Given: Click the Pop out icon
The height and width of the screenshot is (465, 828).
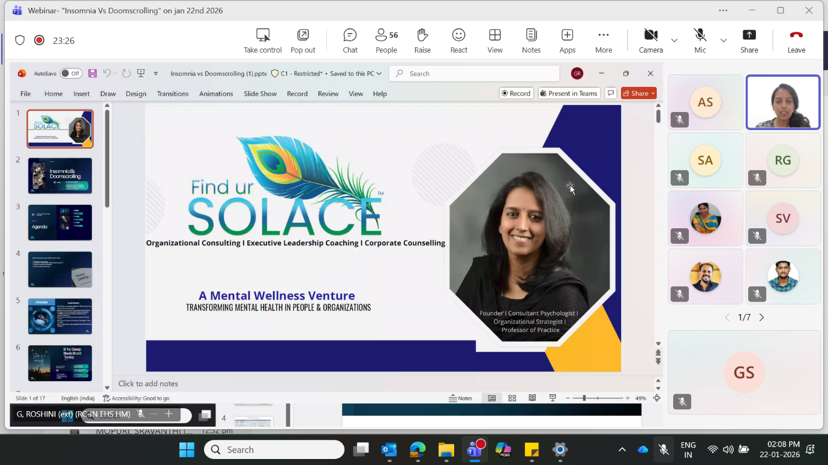Looking at the screenshot, I should [x=303, y=41].
